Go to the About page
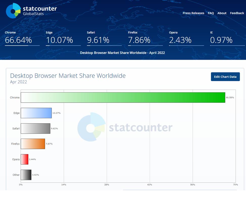 [222, 13]
